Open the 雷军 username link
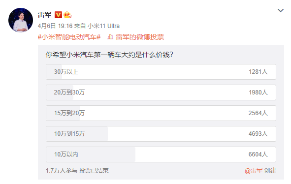The height and width of the screenshot is (184, 291). coord(44,15)
